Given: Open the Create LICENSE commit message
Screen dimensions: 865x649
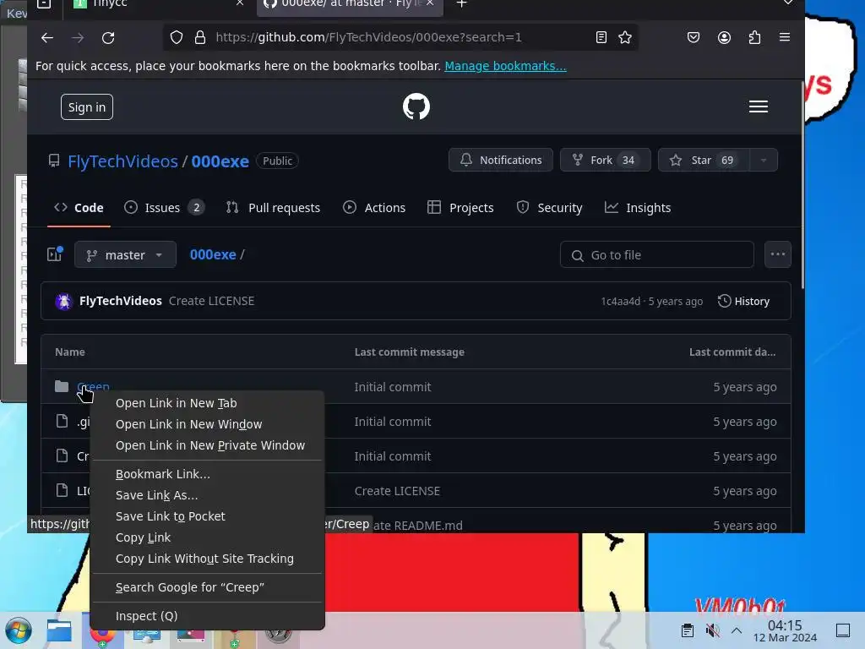Looking at the screenshot, I should (211, 302).
